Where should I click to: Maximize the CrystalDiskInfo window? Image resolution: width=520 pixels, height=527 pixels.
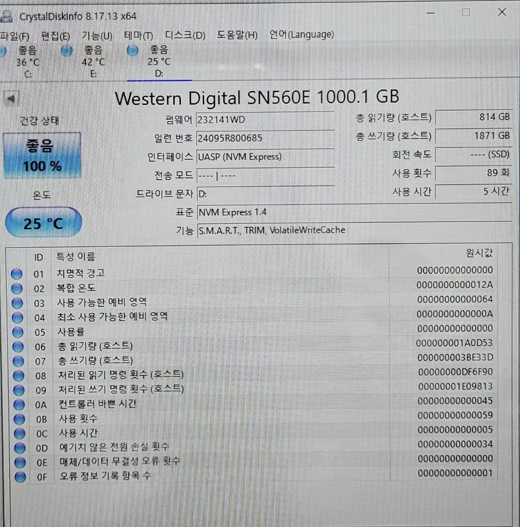point(466,12)
